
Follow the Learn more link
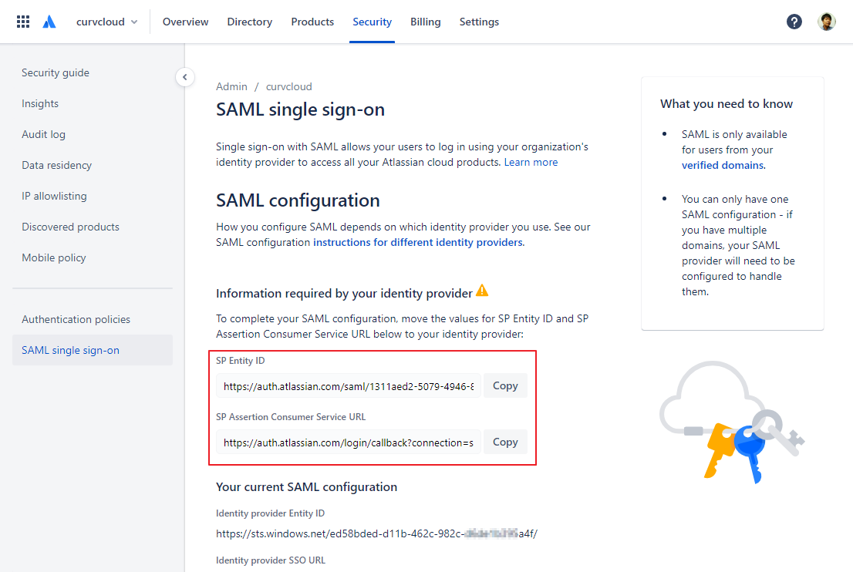tap(531, 162)
